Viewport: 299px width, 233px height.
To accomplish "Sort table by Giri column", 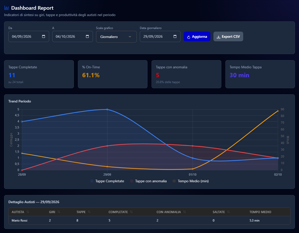I will point(59,212).
